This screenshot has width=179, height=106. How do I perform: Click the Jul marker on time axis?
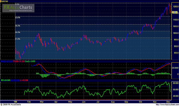[98, 102]
